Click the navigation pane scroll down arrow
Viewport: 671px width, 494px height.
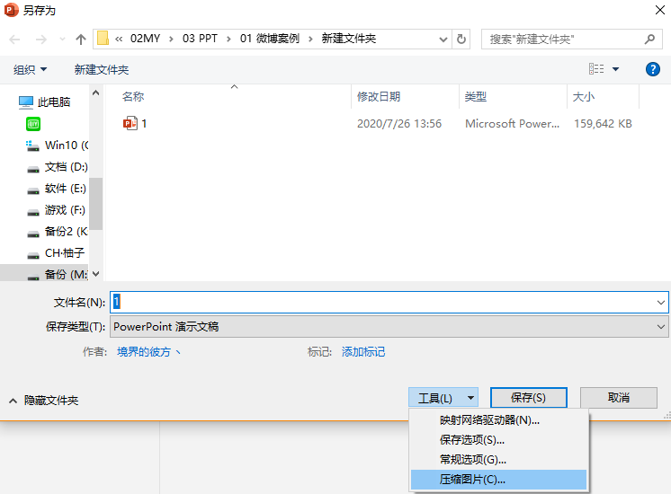(96, 274)
